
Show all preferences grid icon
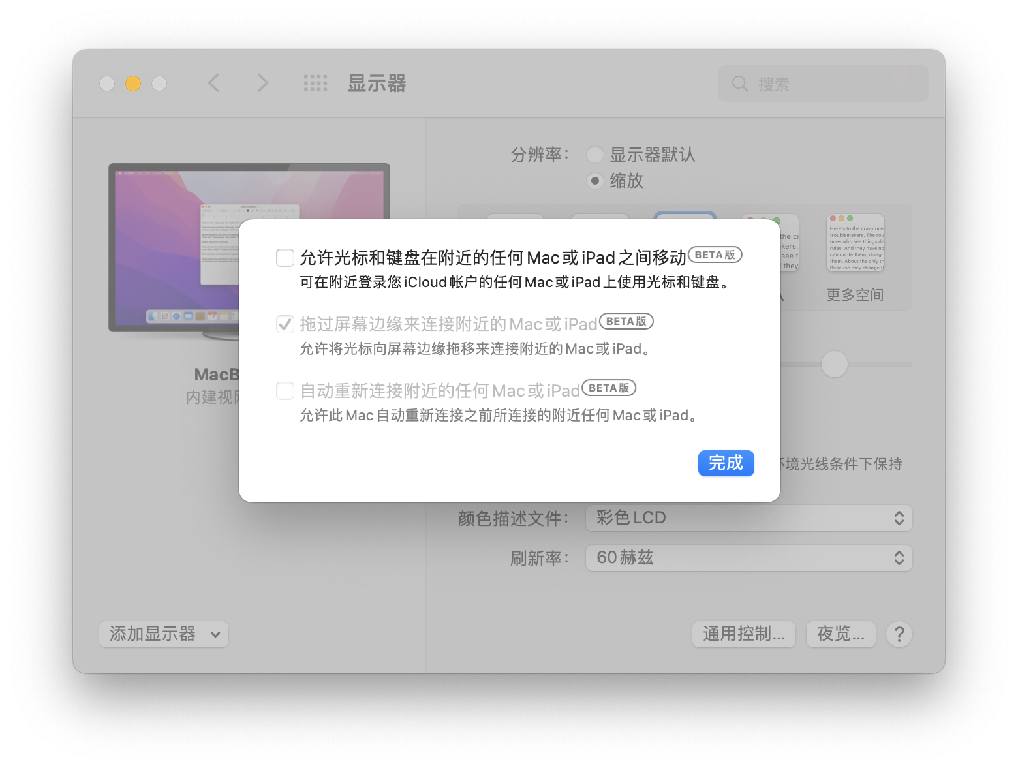coord(316,83)
